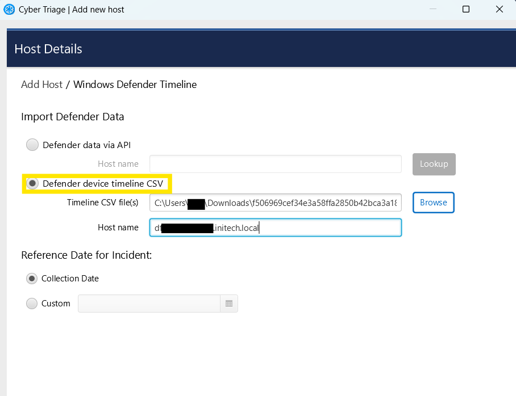Screen dimensions: 516x396
Task: Focus the empty API Host name field
Action: 275,164
